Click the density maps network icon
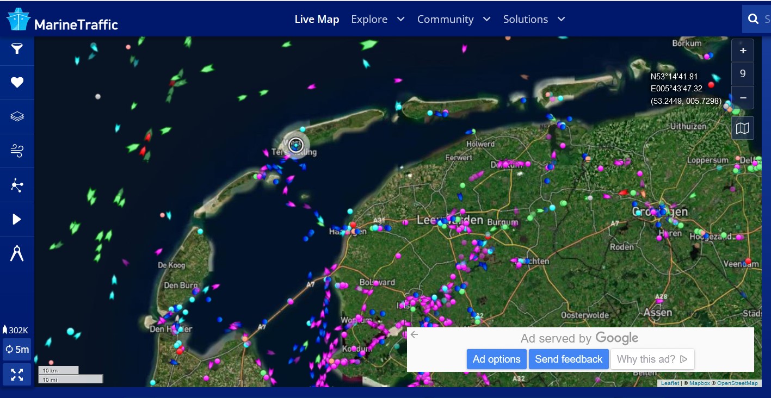The image size is (771, 398). [x=17, y=185]
